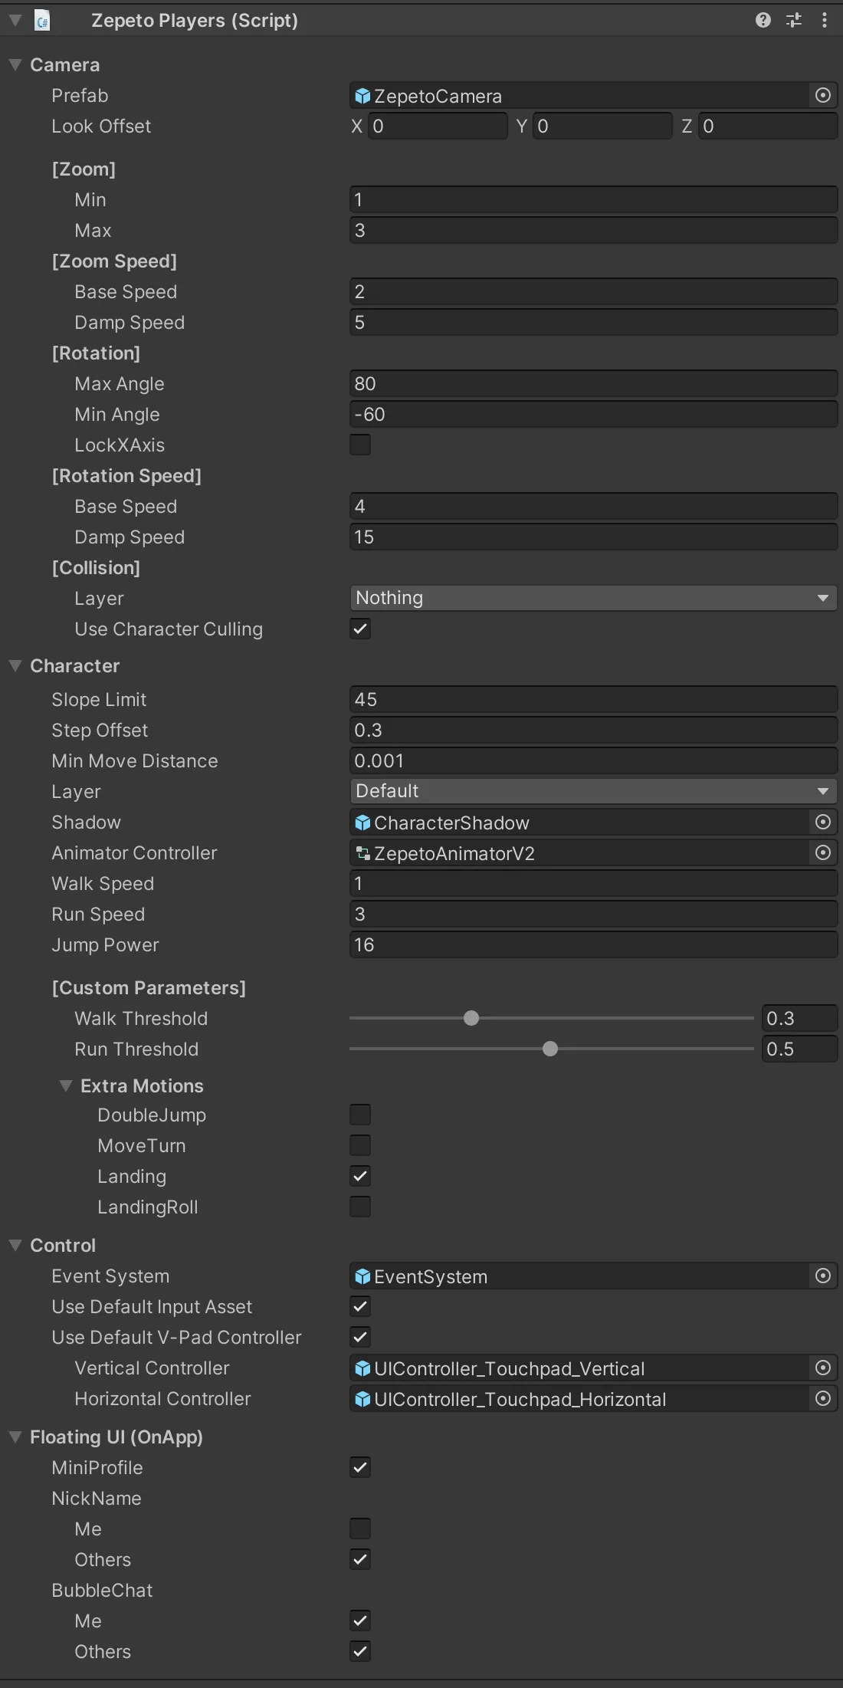This screenshot has width=843, height=1688.
Task: Open object picker for Vertical Controller
Action: click(x=823, y=1368)
